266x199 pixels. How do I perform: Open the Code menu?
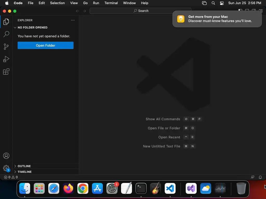18,3
